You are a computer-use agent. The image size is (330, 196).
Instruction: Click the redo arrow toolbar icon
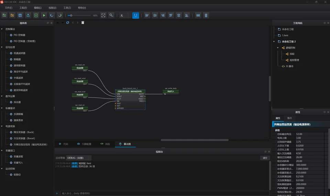click(x=60, y=15)
